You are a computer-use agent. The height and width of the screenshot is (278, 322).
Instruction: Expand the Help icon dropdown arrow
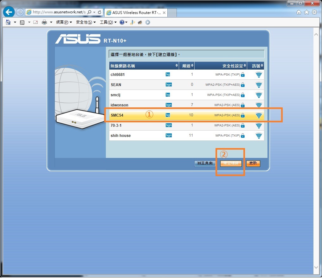point(126,22)
